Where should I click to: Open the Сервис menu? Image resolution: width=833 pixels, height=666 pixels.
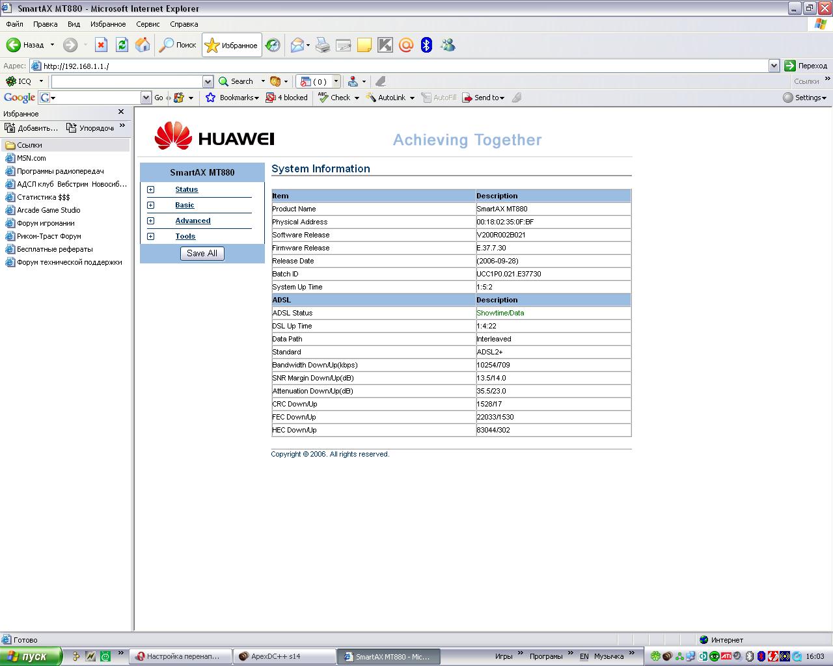tap(148, 24)
